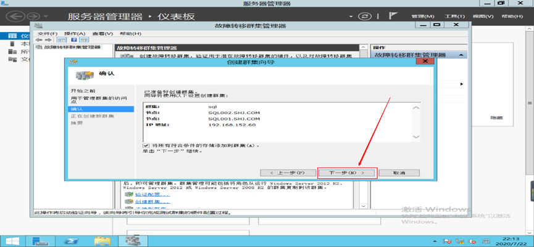This screenshot has width=534, height=247.
Task: Click the IP address 192.168.152.60 value
Action: 232,125
